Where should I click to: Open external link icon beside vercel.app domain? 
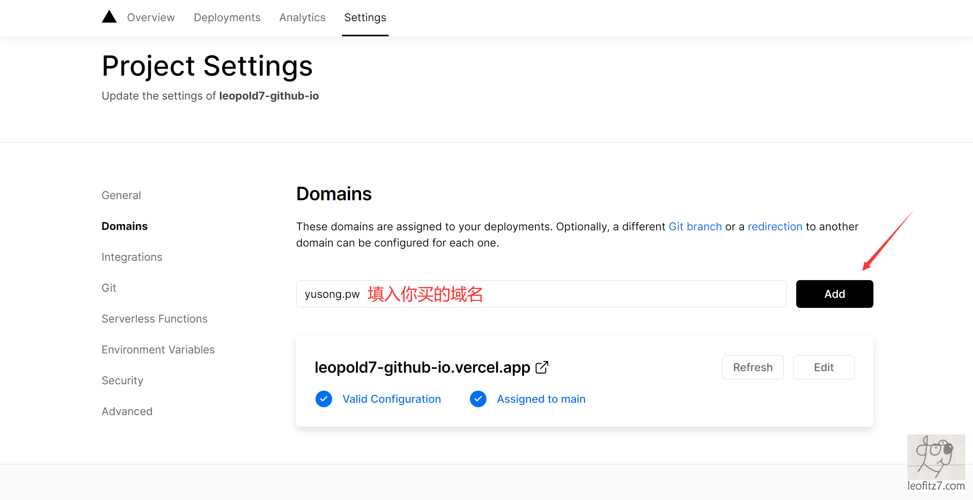542,367
